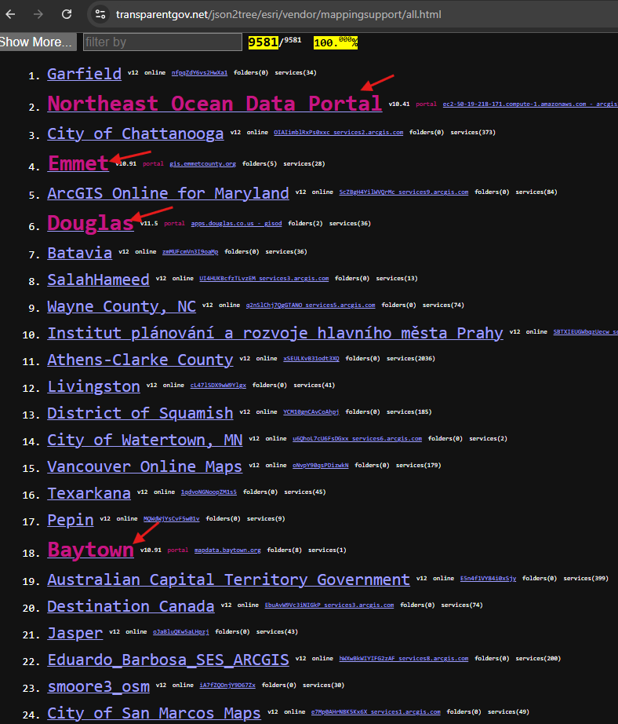The width and height of the screenshot is (618, 724).
Task: Click the gis.emmetcounty.org link
Action: (x=202, y=164)
